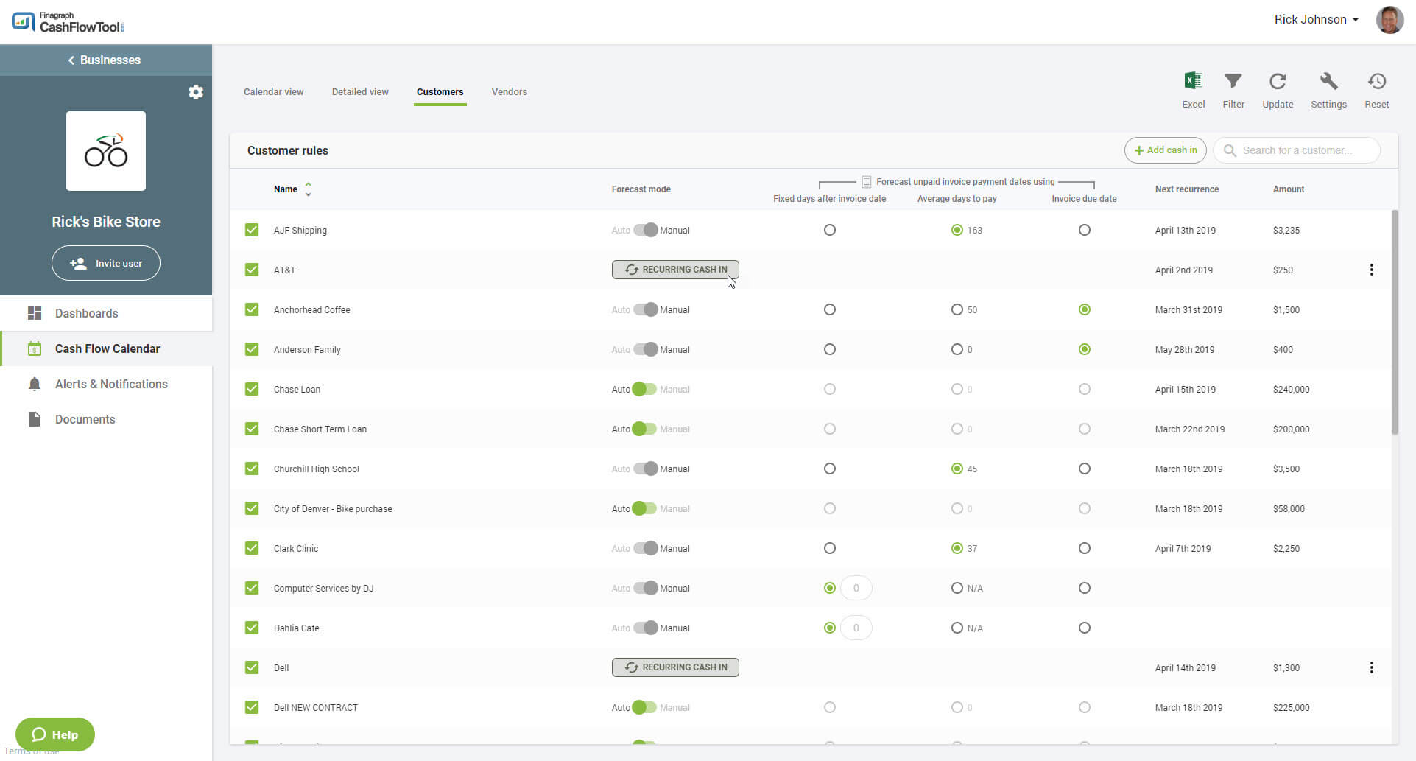The height and width of the screenshot is (761, 1416).
Task: Uncheck the AJF Shipping checkbox
Action: [252, 230]
